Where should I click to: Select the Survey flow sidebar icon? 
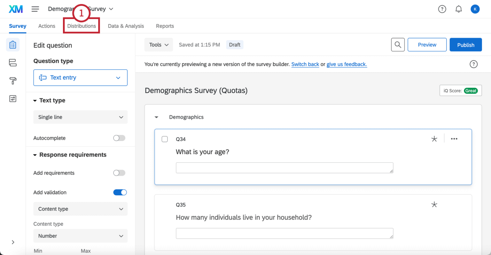coord(13,63)
